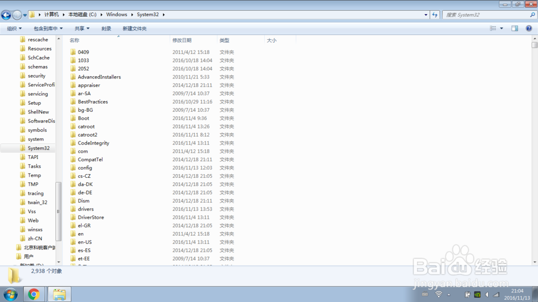Select the catroot2 folder icon
Image resolution: width=538 pixels, height=302 pixels.
coord(73,135)
